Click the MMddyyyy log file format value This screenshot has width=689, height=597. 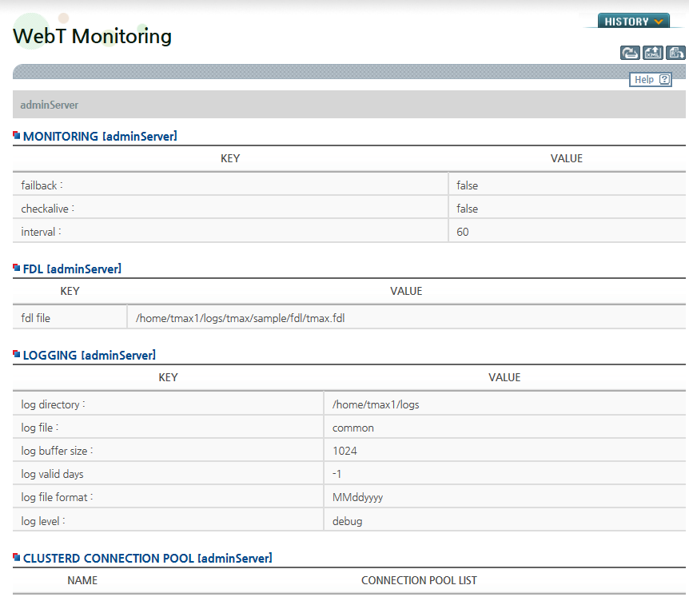point(357,497)
